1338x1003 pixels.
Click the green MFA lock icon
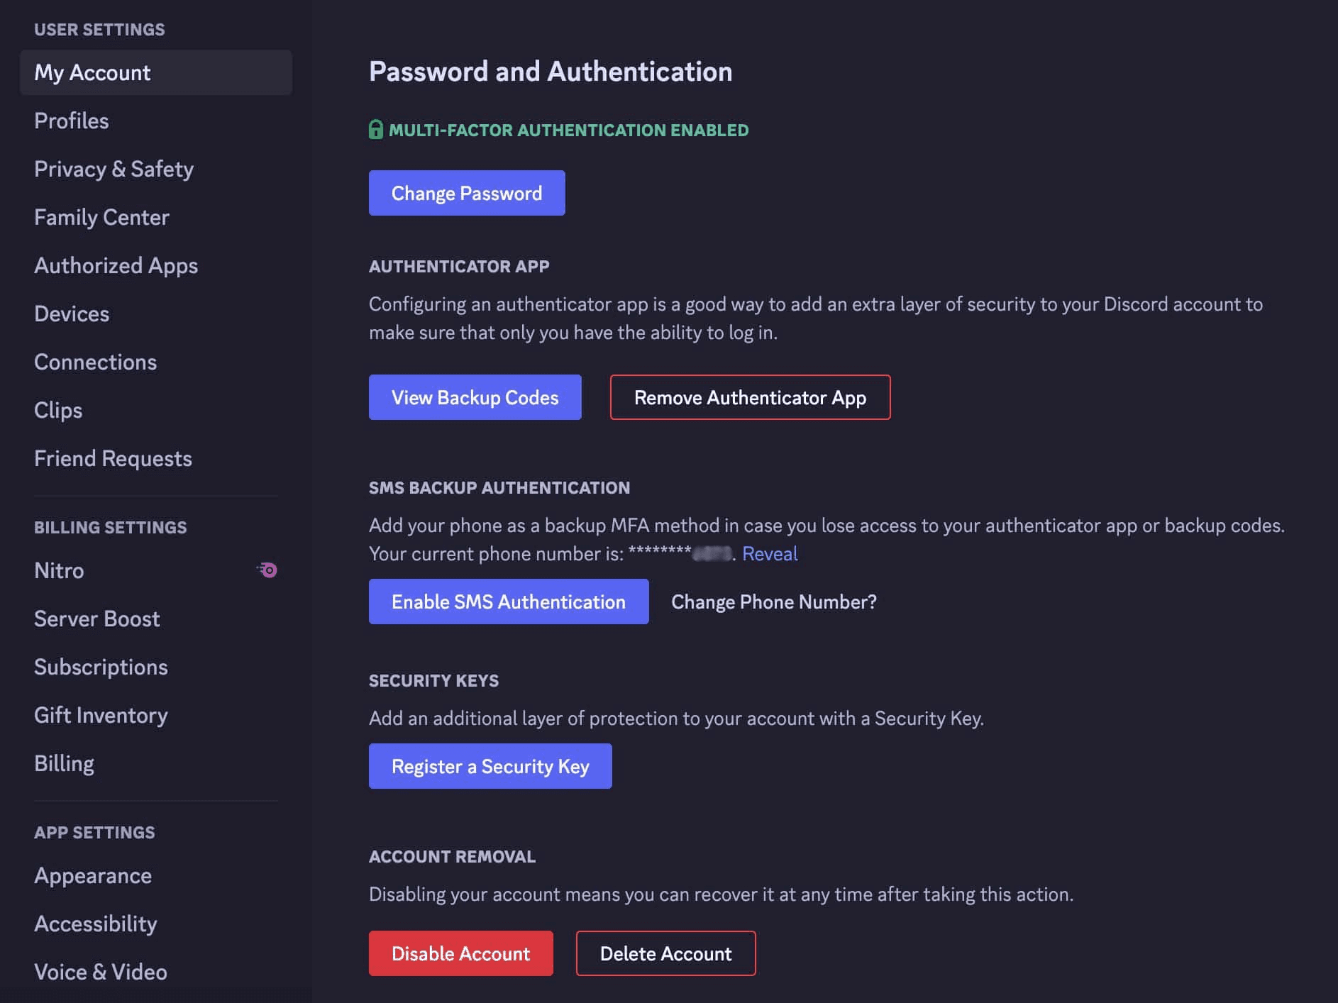point(376,130)
